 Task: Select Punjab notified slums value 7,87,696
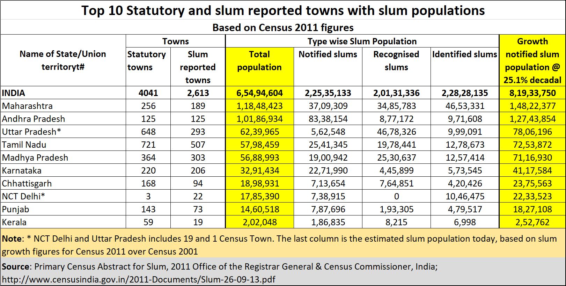tap(328, 209)
